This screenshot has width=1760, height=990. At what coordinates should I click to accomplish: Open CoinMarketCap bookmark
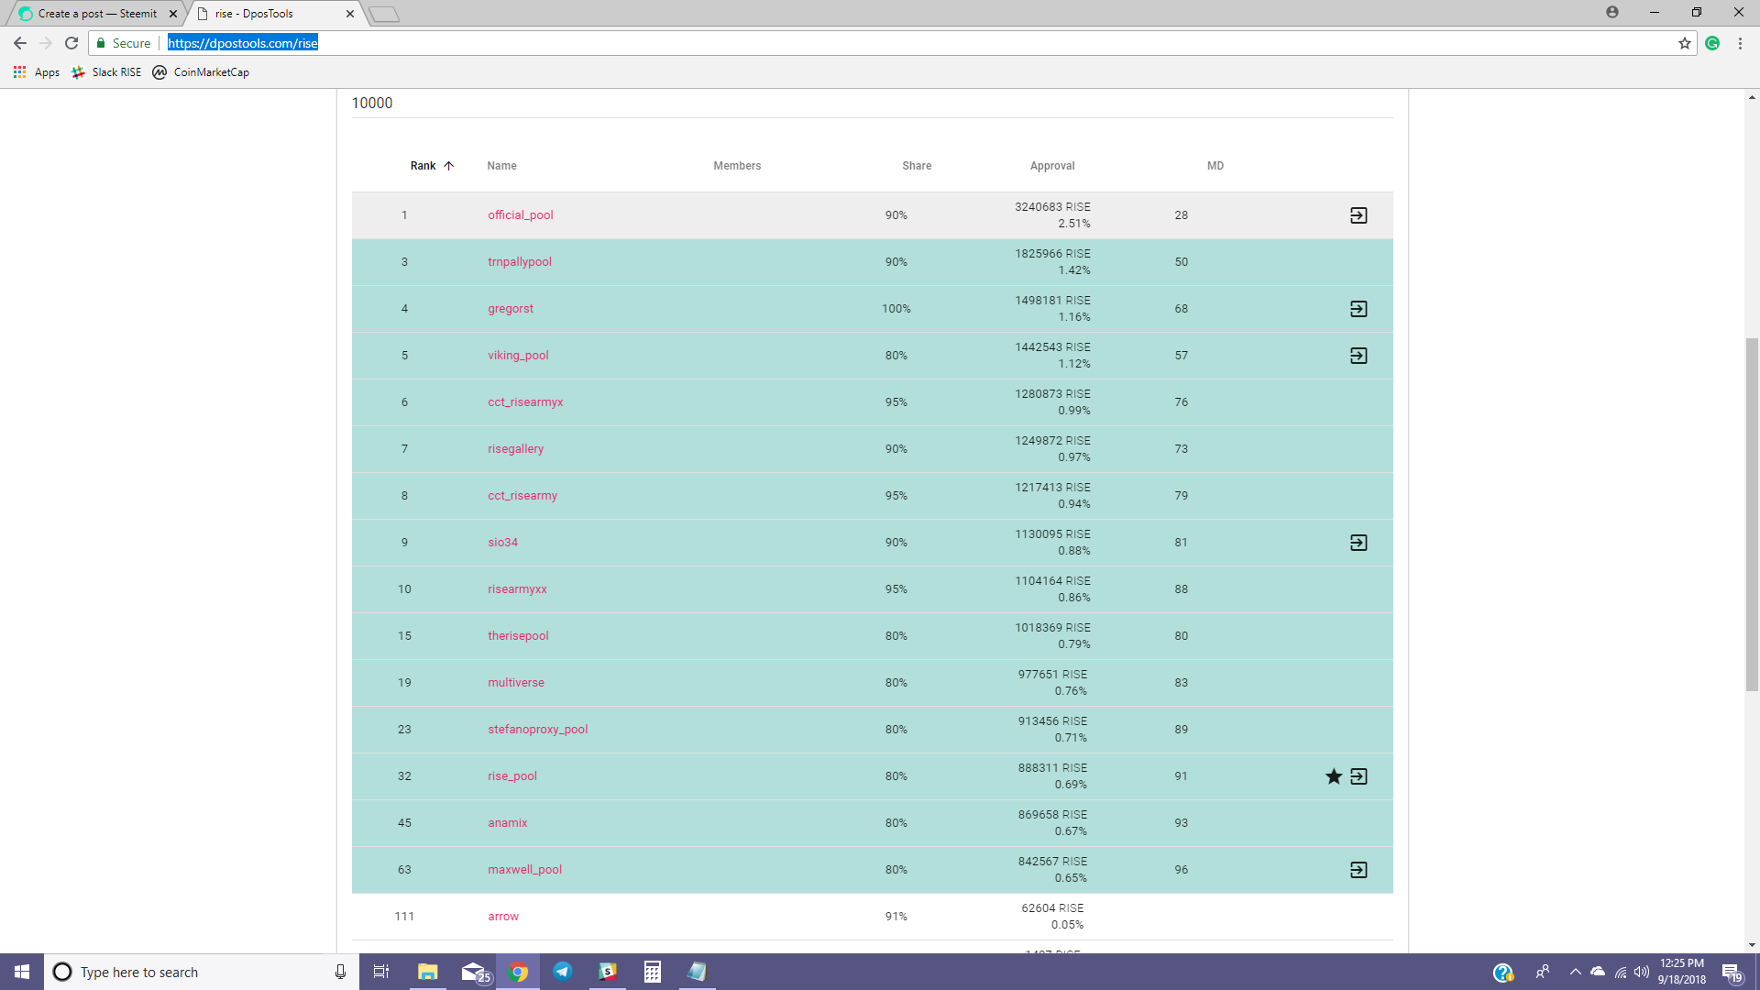coord(202,72)
